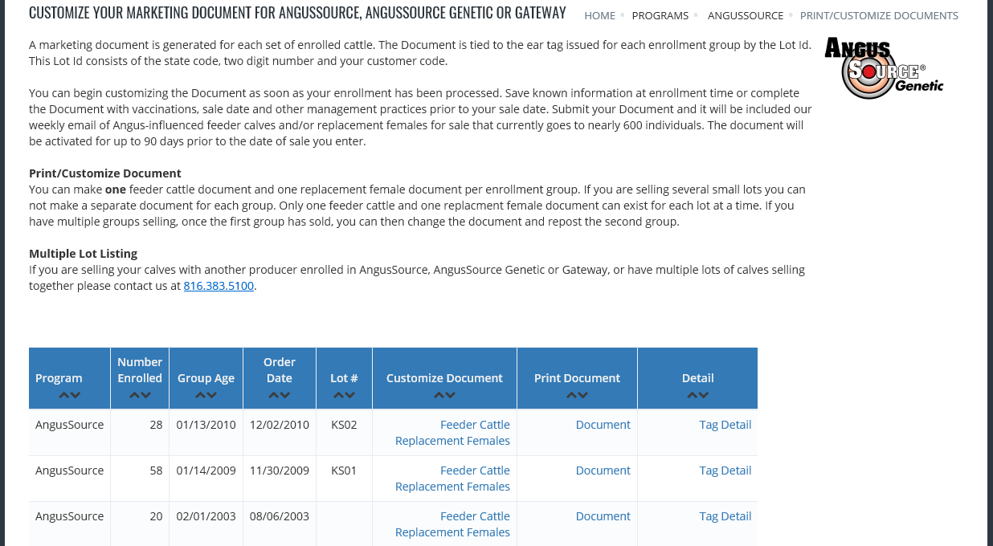Sort Program column descending with down arrow
This screenshot has height=546, width=993.
coord(76,395)
